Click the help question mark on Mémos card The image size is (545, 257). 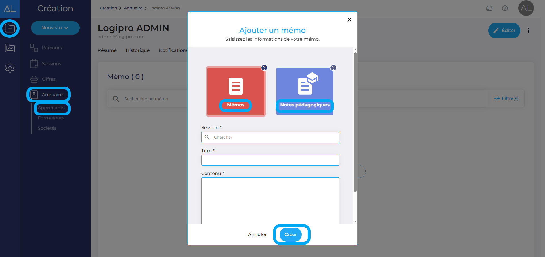point(264,68)
